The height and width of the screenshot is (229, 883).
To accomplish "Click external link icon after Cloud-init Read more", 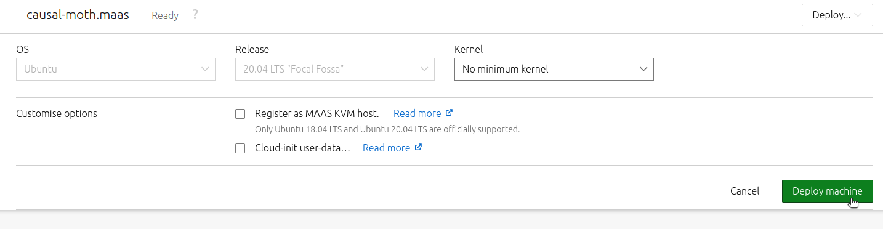I will (x=419, y=148).
